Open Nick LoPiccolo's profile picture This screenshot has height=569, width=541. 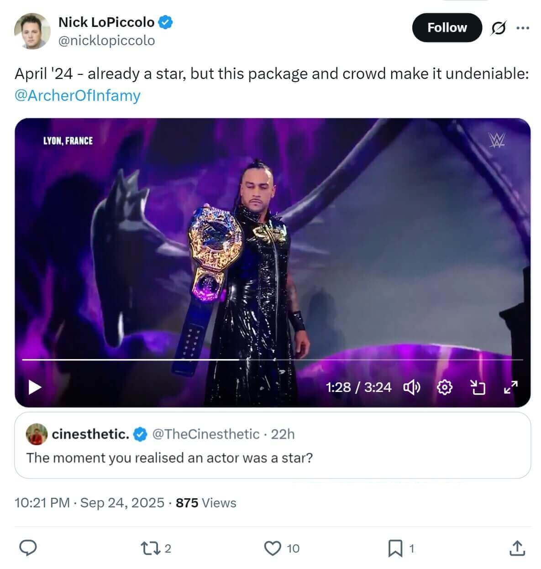point(32,31)
